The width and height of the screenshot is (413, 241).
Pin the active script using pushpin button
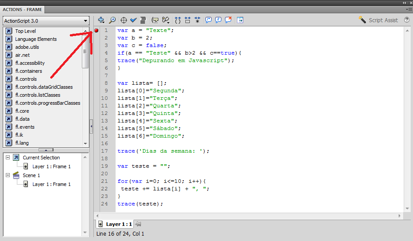click(138, 224)
